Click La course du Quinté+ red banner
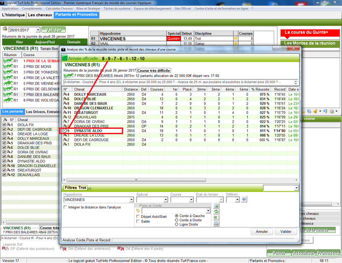This screenshot has width=342, height=263. pyautogui.click(x=310, y=32)
